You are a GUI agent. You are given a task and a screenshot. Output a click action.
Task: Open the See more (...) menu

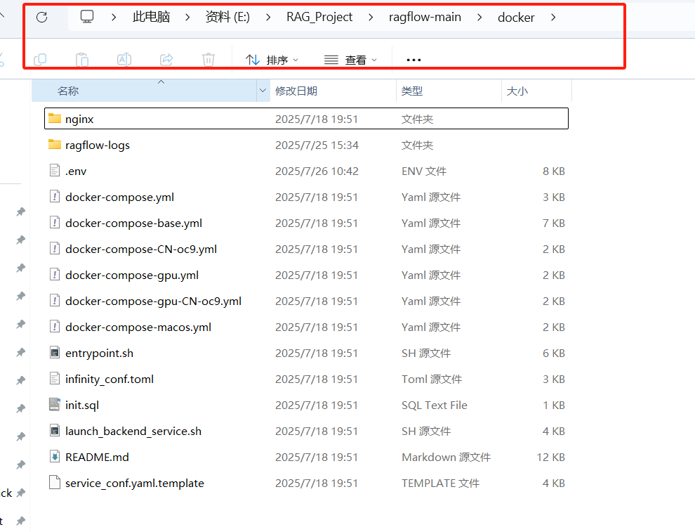click(x=413, y=60)
